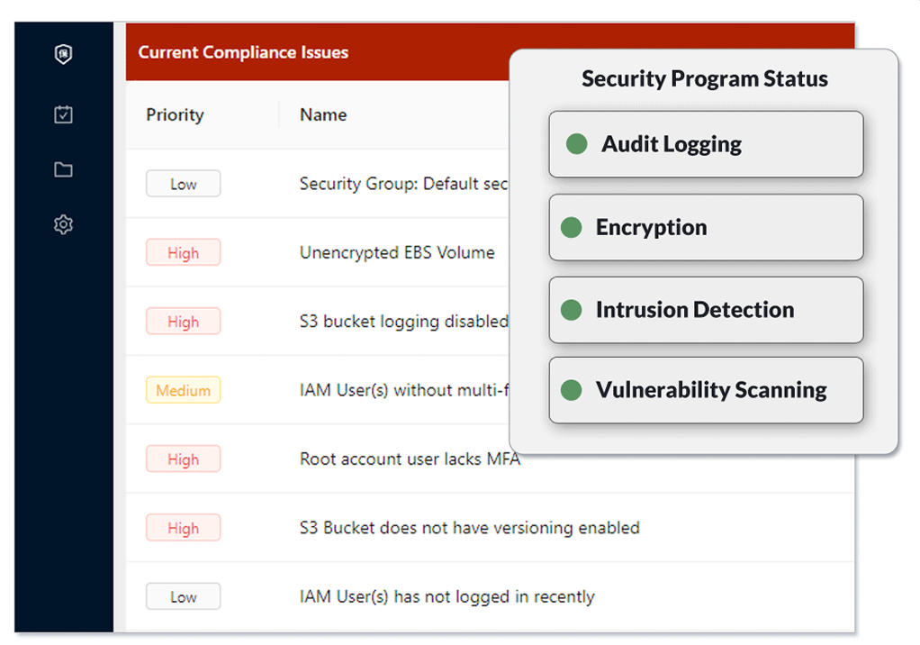Sort by the Priority column header
The width and height of the screenshot is (920, 645).
point(175,114)
